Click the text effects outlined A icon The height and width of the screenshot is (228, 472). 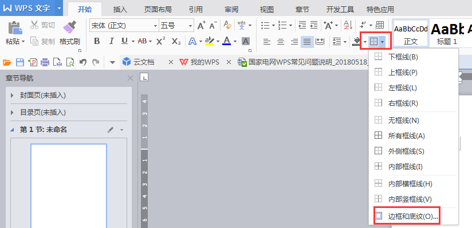point(192,41)
